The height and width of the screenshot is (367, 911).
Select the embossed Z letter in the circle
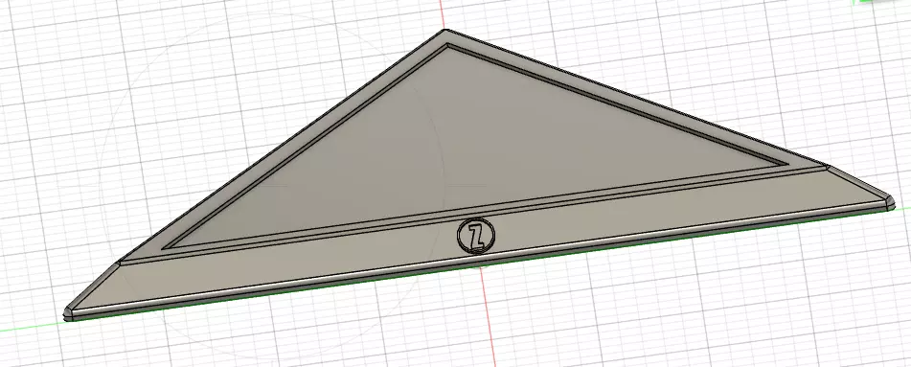pos(477,236)
